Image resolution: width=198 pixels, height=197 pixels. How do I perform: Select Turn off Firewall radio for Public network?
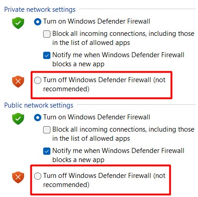(x=38, y=176)
